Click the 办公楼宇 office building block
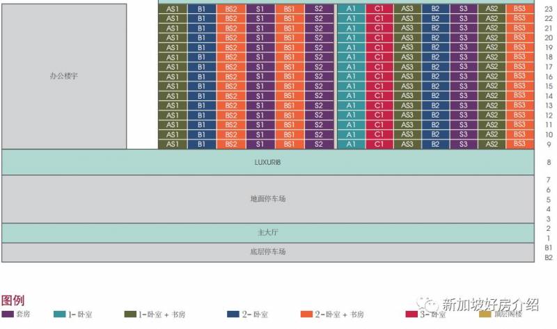 (x=64, y=76)
